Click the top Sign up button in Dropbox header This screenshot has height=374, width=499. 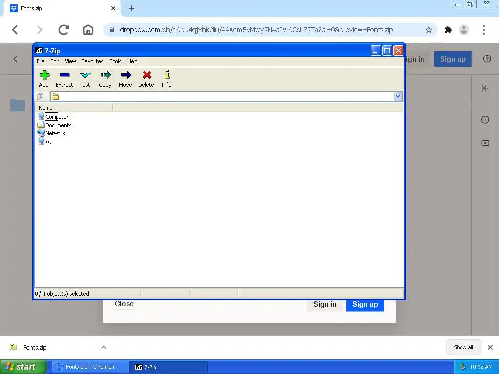point(453,59)
